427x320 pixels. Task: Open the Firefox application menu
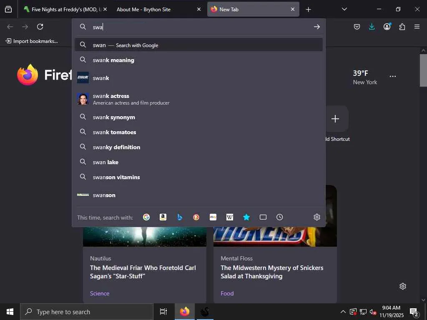click(x=417, y=27)
